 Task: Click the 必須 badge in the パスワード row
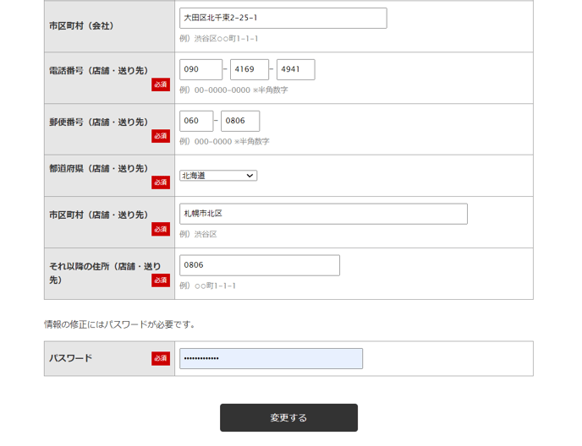[x=161, y=358]
